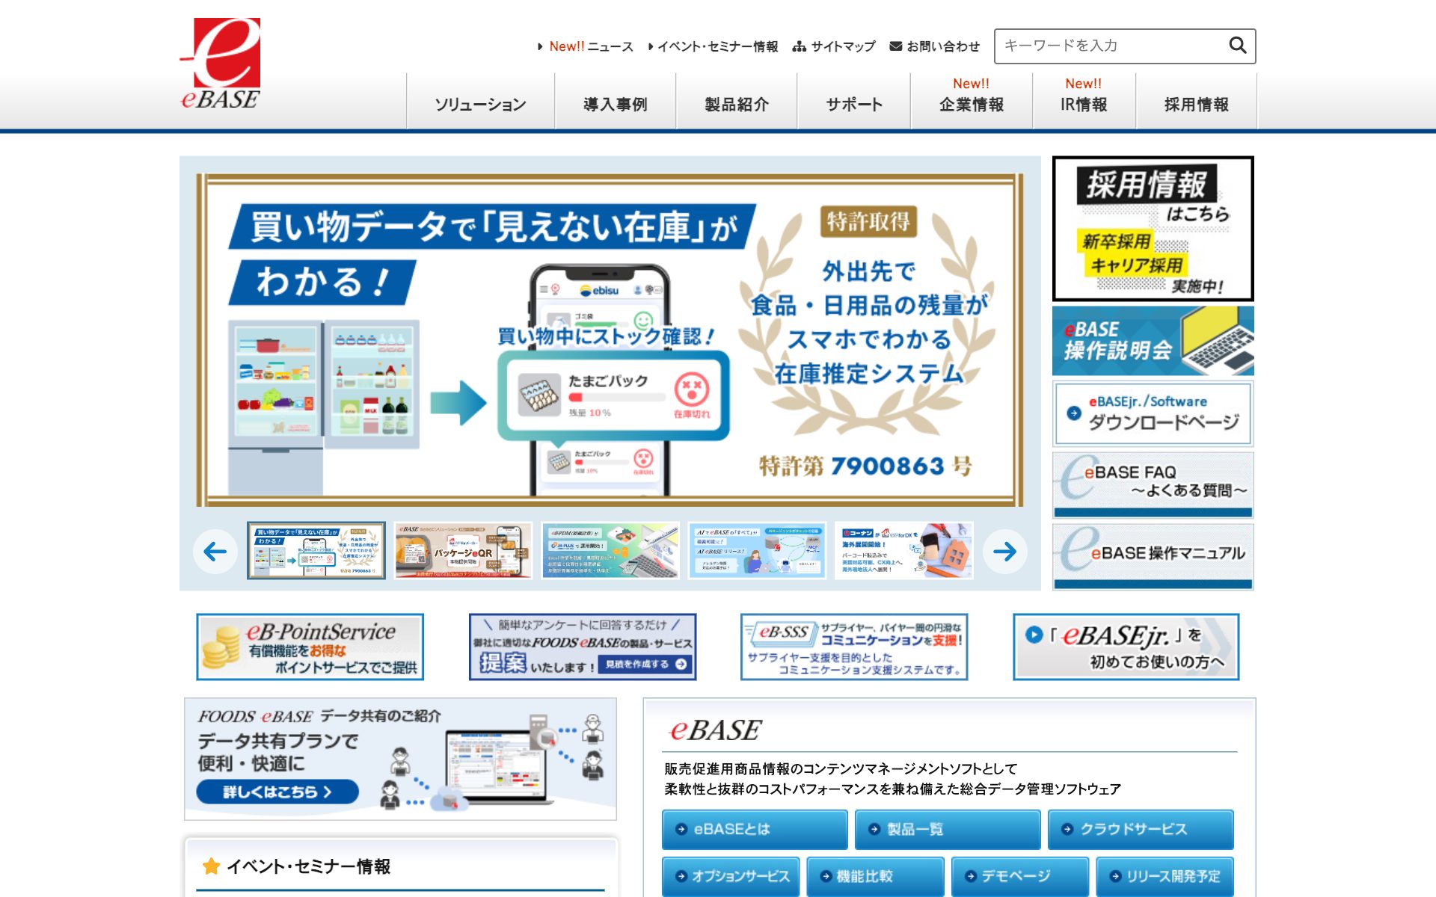This screenshot has width=1436, height=897.
Task: Click 詳しくはこちら button
Action: tap(277, 792)
